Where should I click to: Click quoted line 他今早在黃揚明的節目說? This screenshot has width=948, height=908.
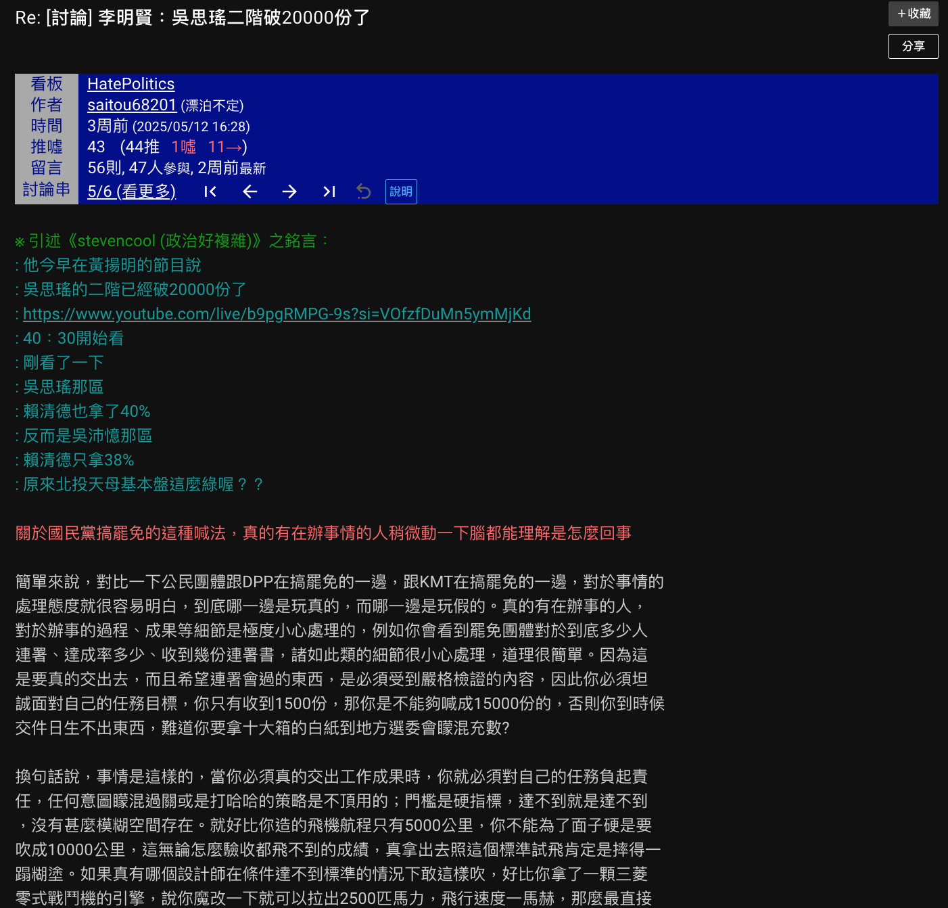108,265
